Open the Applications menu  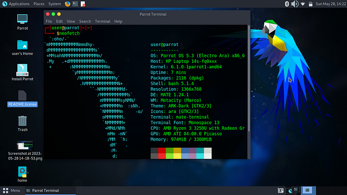coord(19,4)
